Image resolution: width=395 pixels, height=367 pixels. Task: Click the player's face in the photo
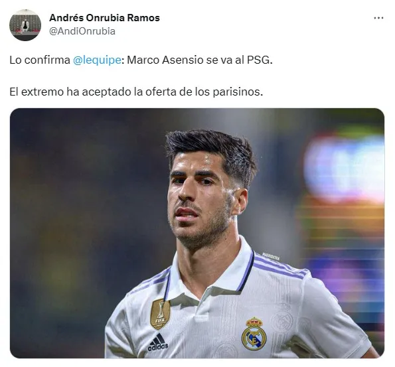tap(202, 199)
